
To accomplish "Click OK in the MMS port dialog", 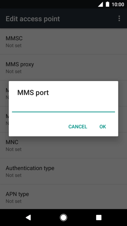I will 103,127.
